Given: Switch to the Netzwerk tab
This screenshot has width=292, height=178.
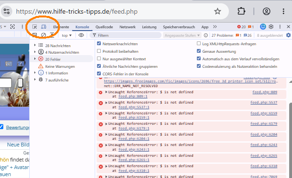Looking at the screenshot, I should [x=128, y=27].
